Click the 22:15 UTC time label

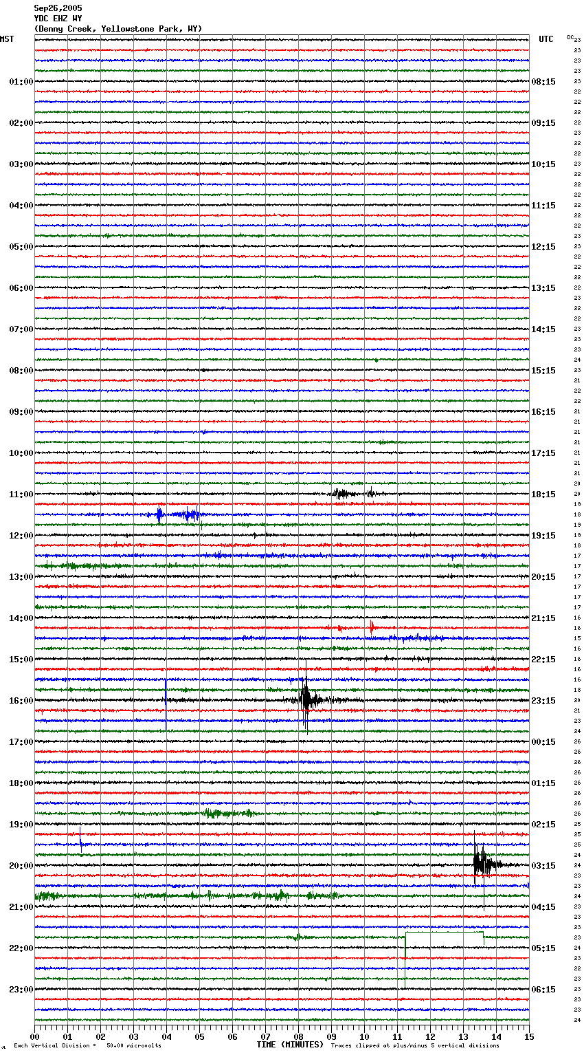[543, 660]
